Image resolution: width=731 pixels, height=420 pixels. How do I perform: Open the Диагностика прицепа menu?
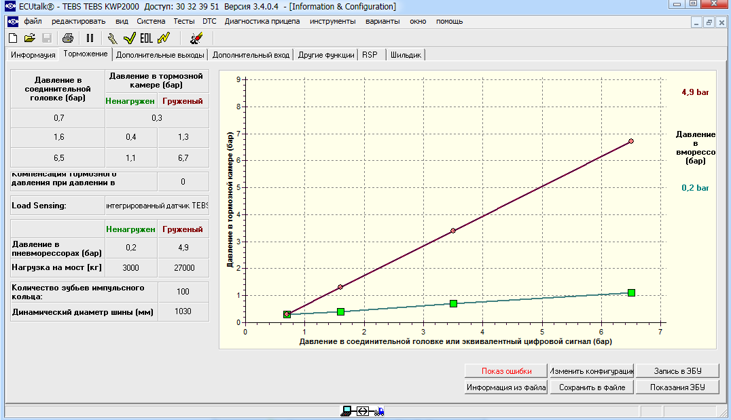tap(262, 21)
